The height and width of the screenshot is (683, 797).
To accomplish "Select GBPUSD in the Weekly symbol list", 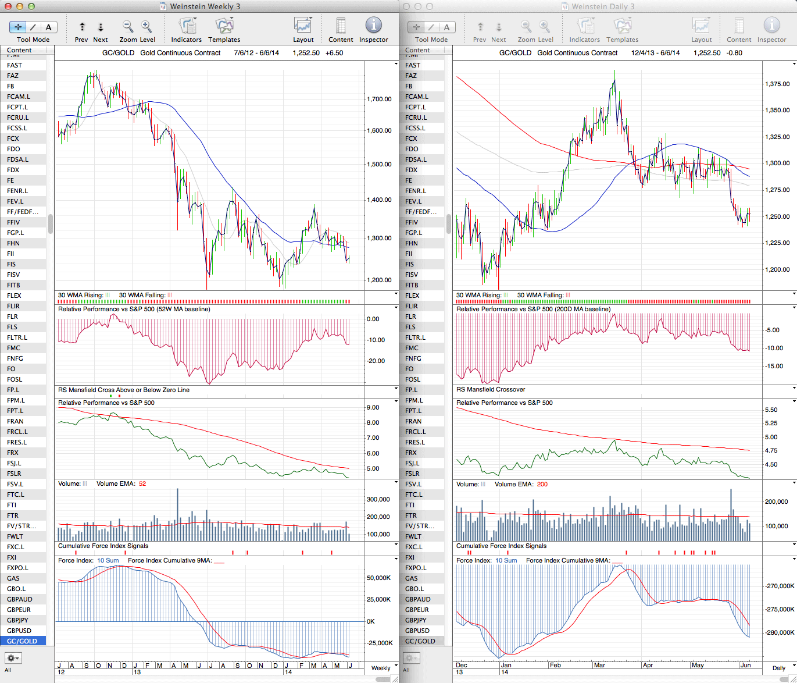I will (19, 631).
